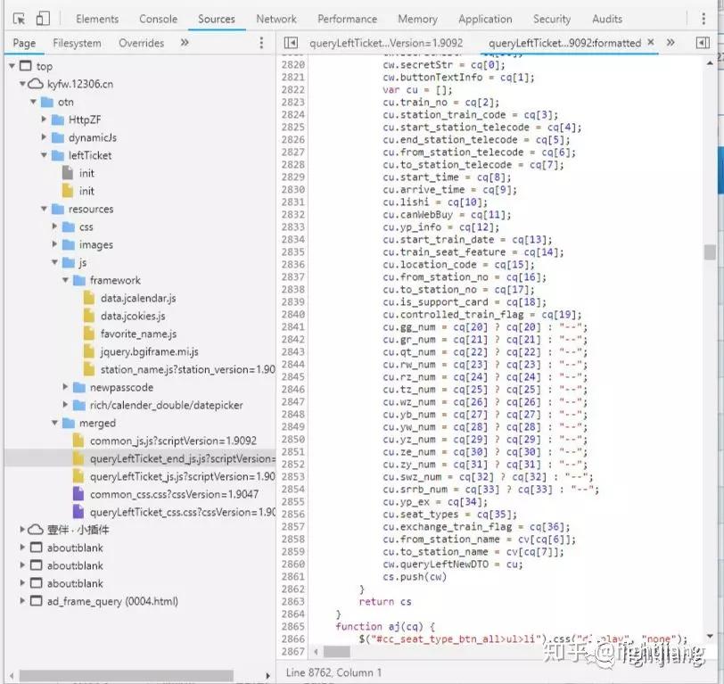Switch to the Elements panel

point(97,19)
